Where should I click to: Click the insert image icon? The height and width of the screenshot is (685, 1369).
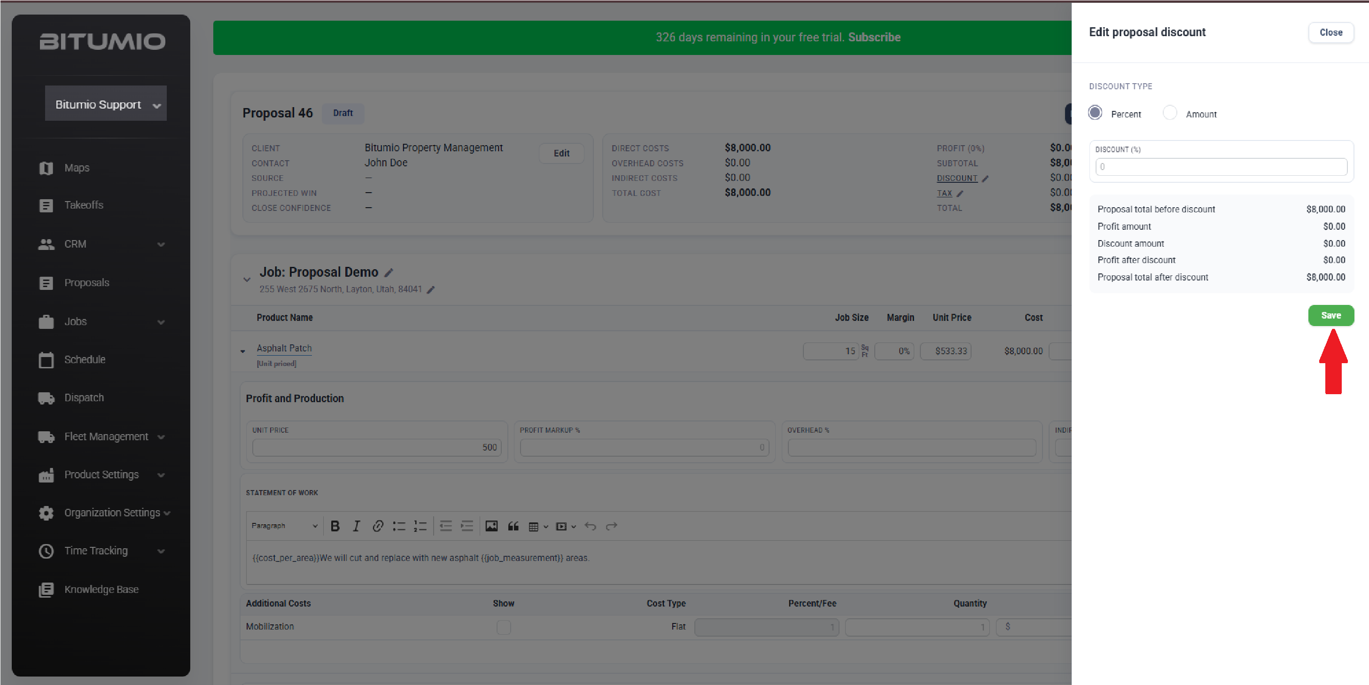pyautogui.click(x=491, y=526)
